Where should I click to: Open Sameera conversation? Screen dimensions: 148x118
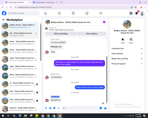tap(20, 109)
